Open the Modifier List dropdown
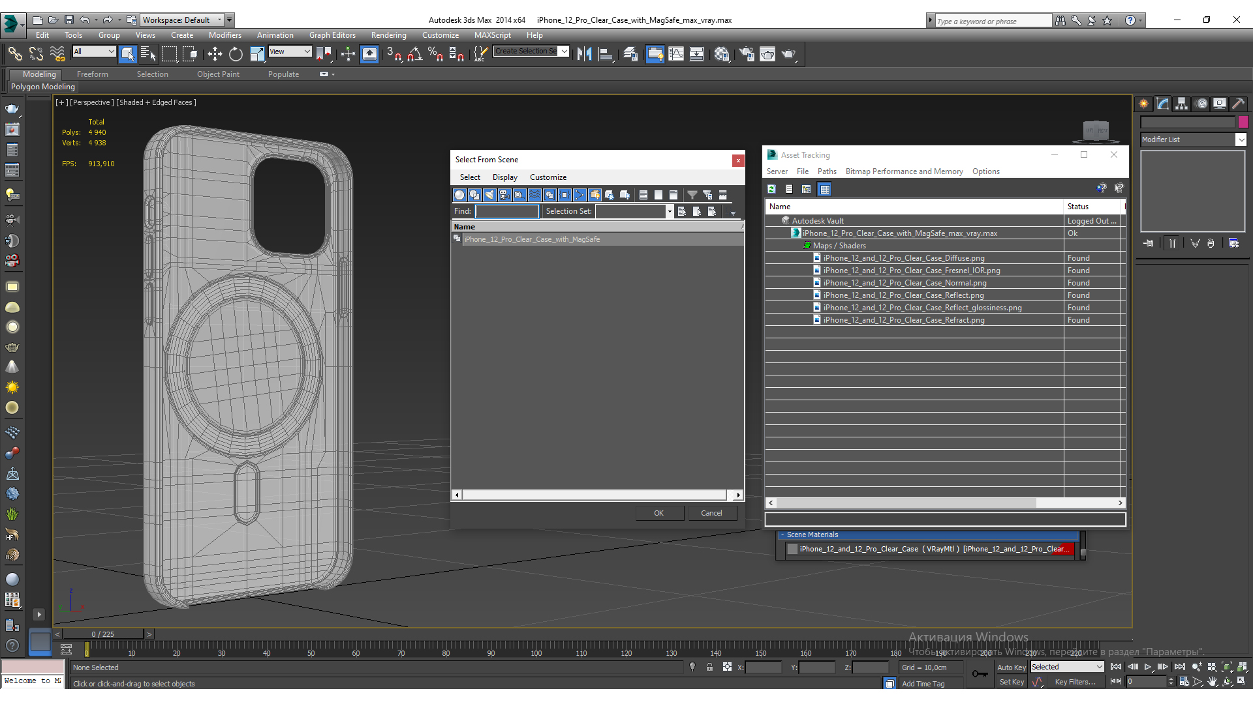Image resolution: width=1253 pixels, height=704 pixels. tap(1241, 139)
